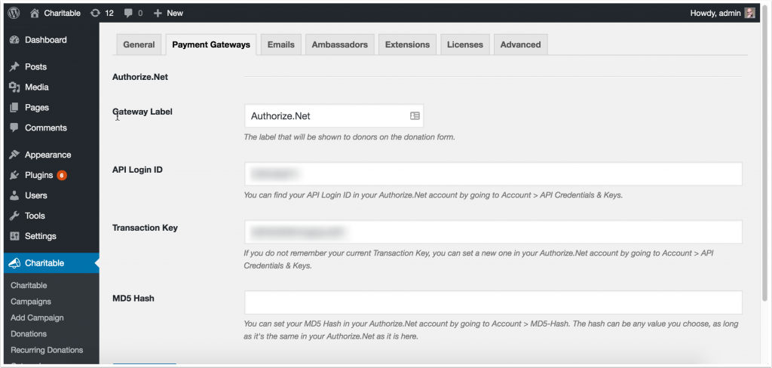The width and height of the screenshot is (772, 368).
Task: Click the Charitable site name in admin bar
Action: coord(62,14)
